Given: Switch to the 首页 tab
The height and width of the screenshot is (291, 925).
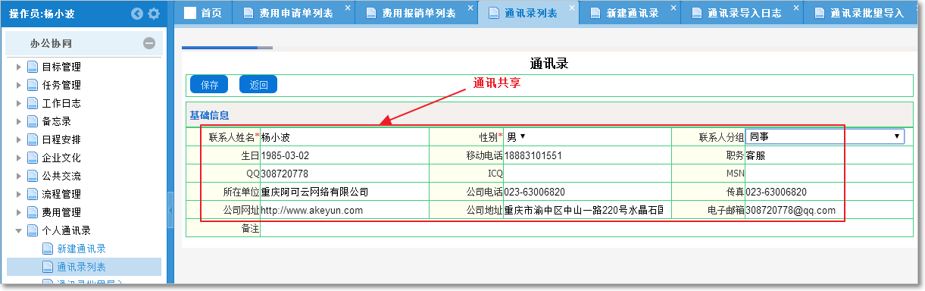Looking at the screenshot, I should click(203, 13).
